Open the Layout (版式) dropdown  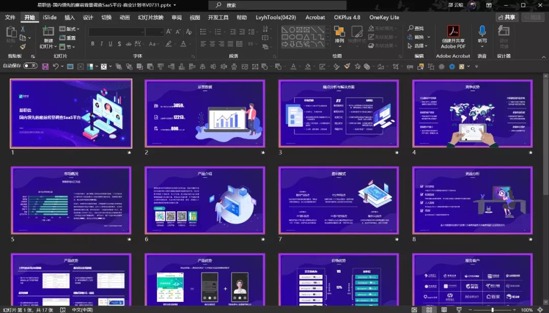click(x=69, y=29)
